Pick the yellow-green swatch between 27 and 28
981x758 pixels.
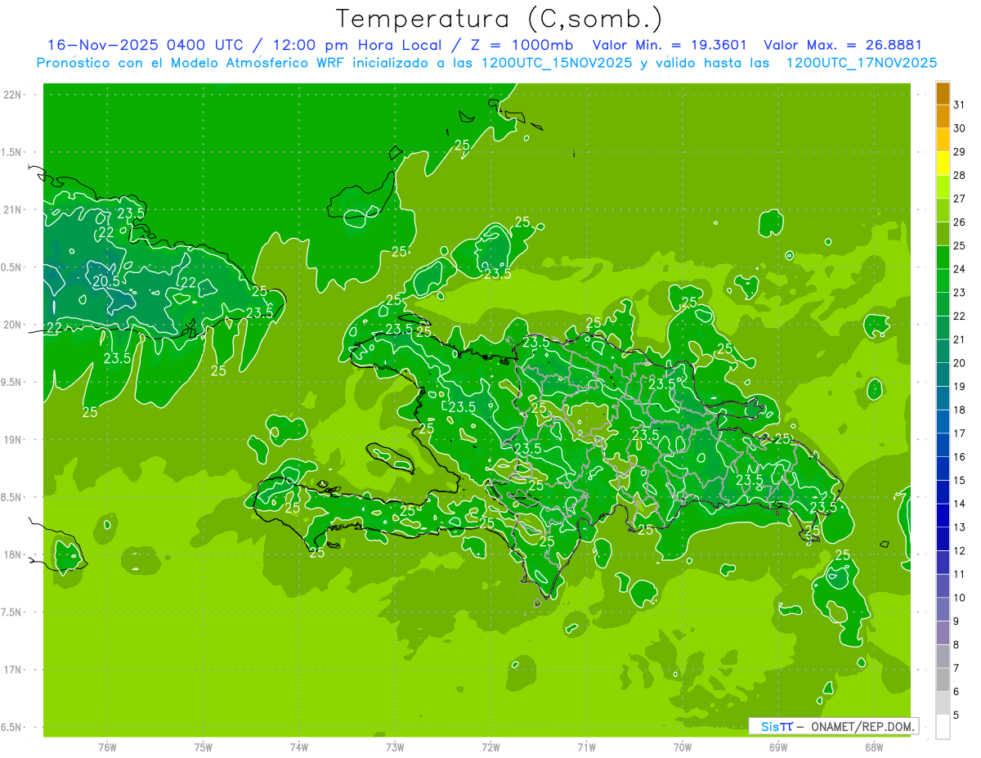[x=943, y=187]
